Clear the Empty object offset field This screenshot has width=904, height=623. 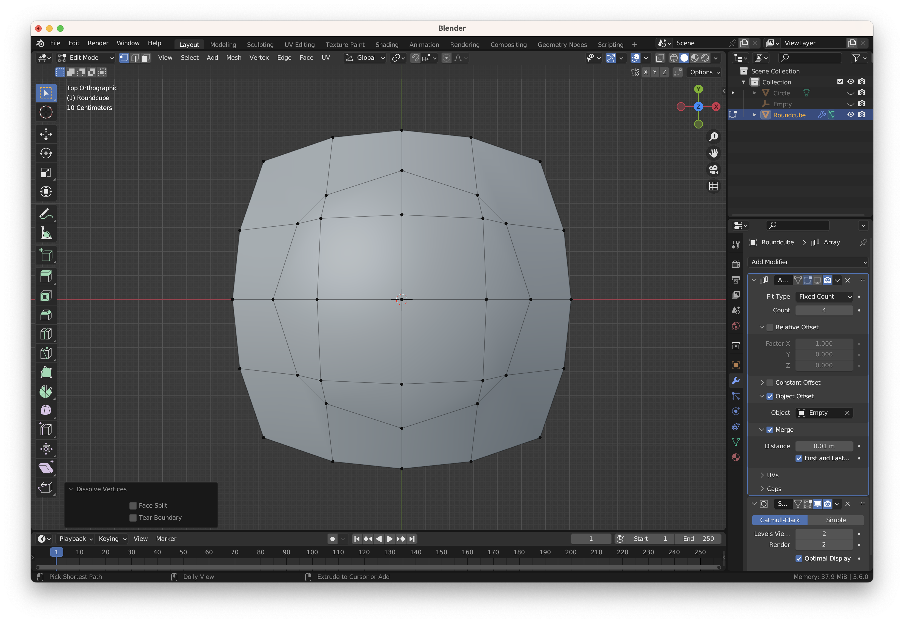(x=847, y=413)
